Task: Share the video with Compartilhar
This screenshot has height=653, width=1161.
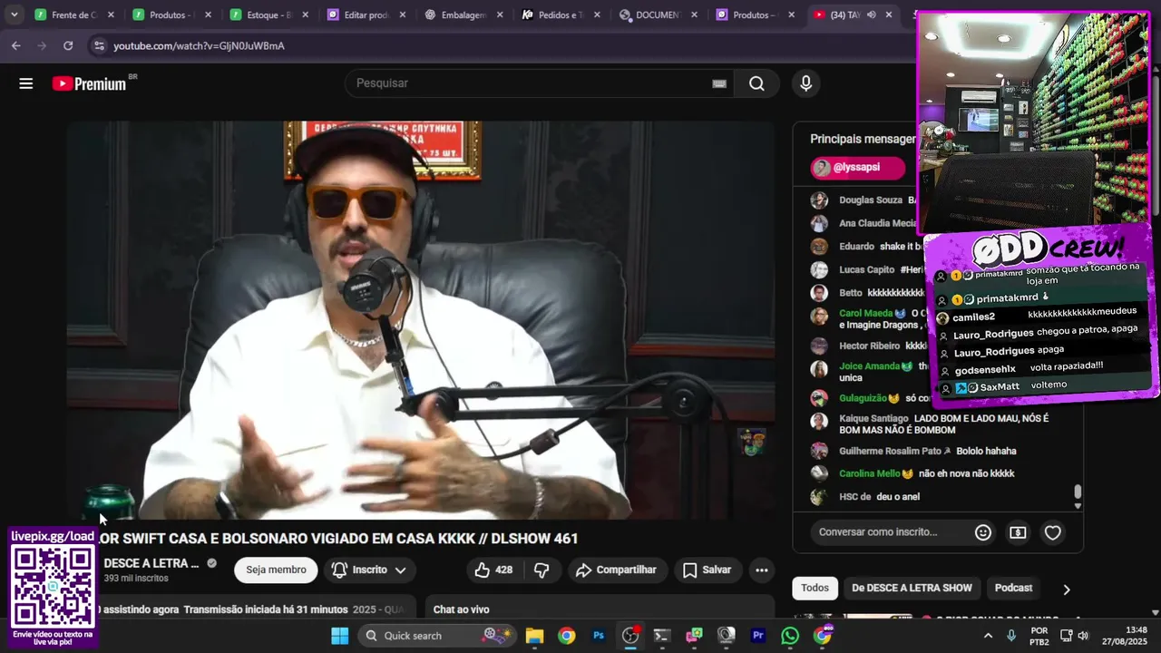Action: click(616, 570)
